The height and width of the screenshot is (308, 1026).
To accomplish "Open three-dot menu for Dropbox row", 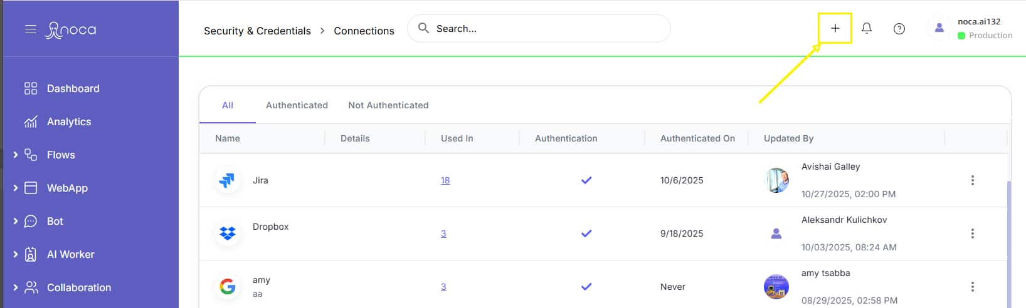I will pyautogui.click(x=972, y=234).
